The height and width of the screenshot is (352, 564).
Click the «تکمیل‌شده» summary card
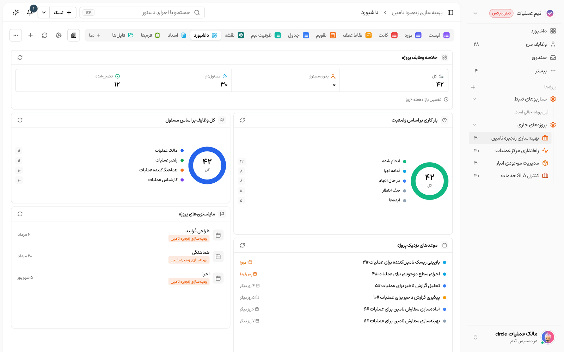click(69, 80)
